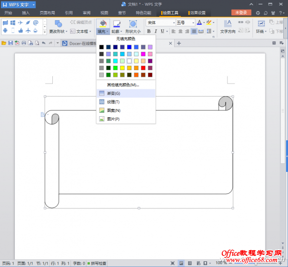Toggle spell check (拼写检查) in status bar

point(96,263)
